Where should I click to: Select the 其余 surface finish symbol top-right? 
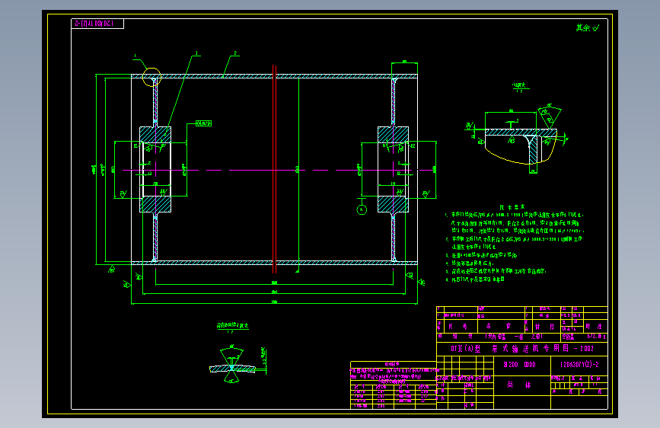point(588,28)
